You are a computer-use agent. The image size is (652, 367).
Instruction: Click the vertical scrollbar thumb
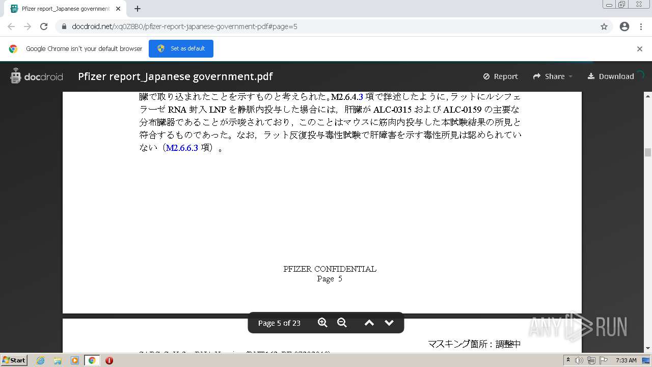click(x=648, y=152)
